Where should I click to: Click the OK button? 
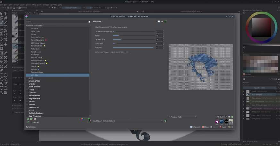(230, 127)
